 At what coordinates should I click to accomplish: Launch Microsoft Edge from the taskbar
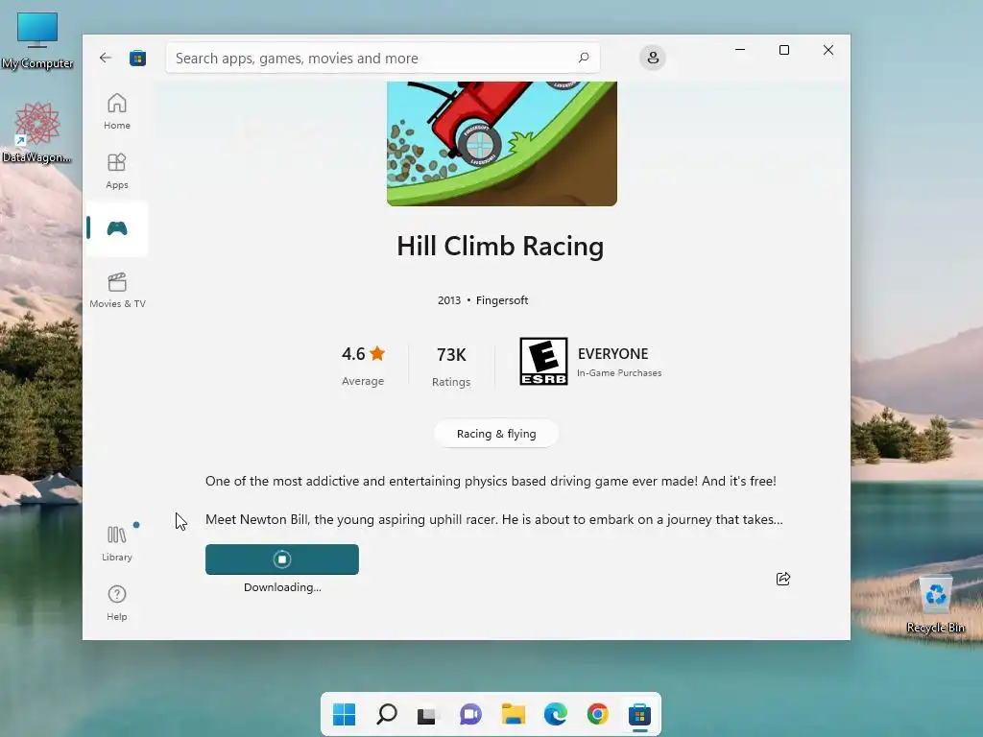click(556, 714)
